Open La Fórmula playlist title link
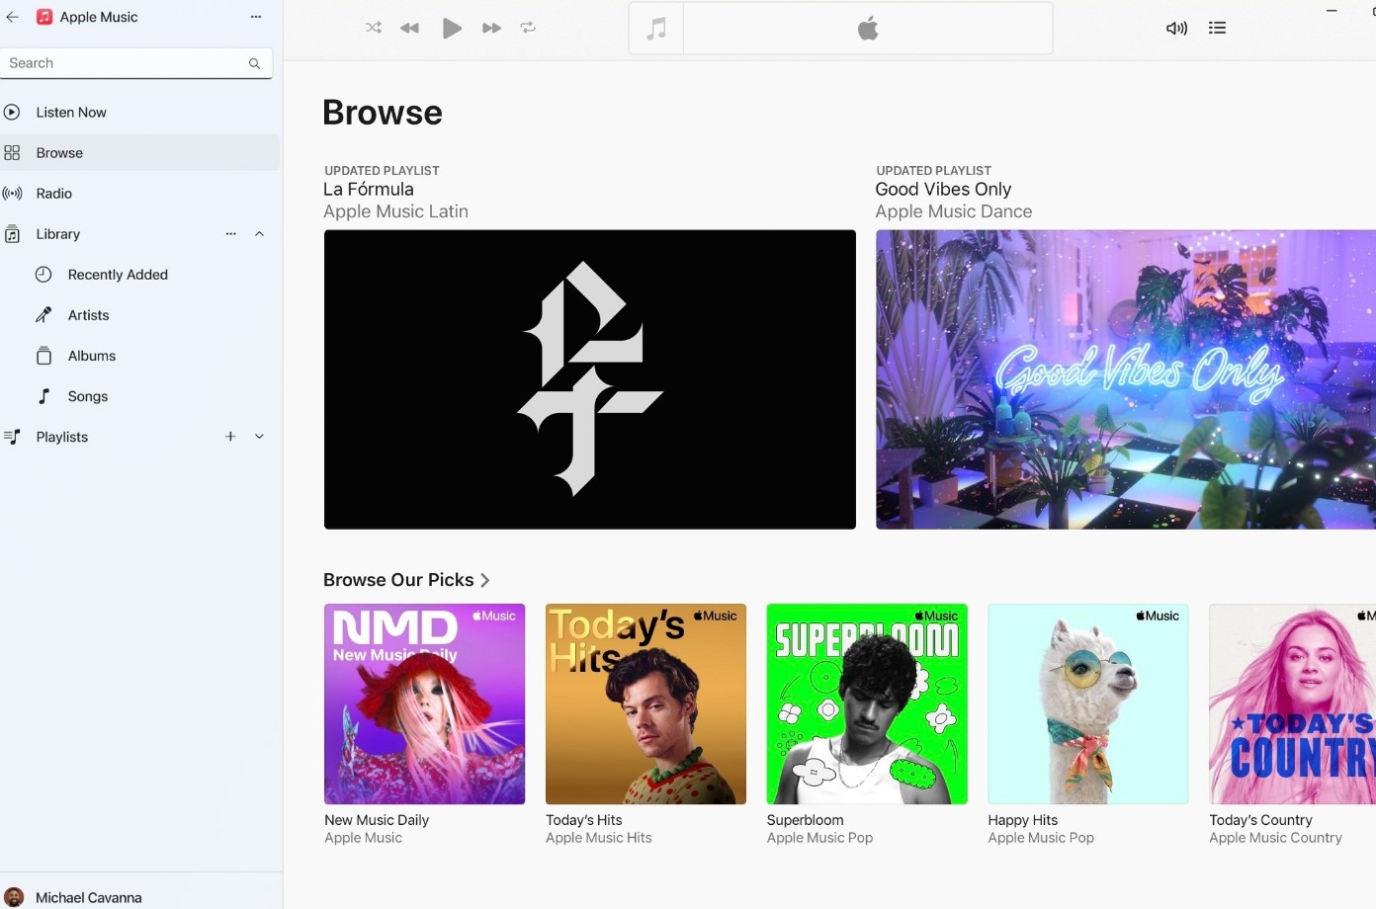 [x=369, y=189]
